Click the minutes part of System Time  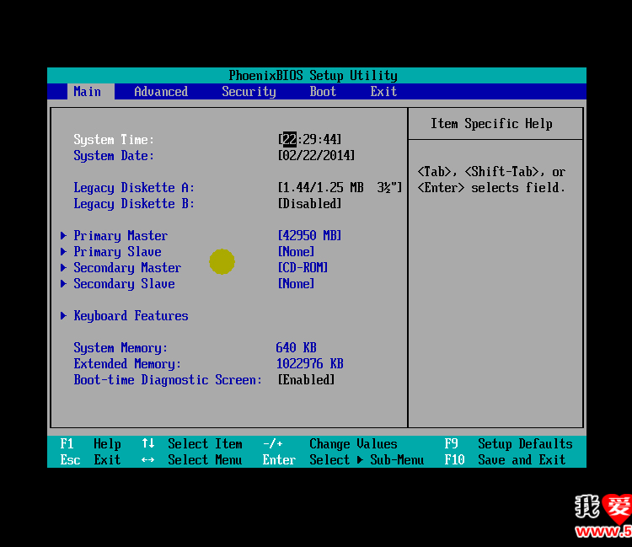[x=309, y=139]
